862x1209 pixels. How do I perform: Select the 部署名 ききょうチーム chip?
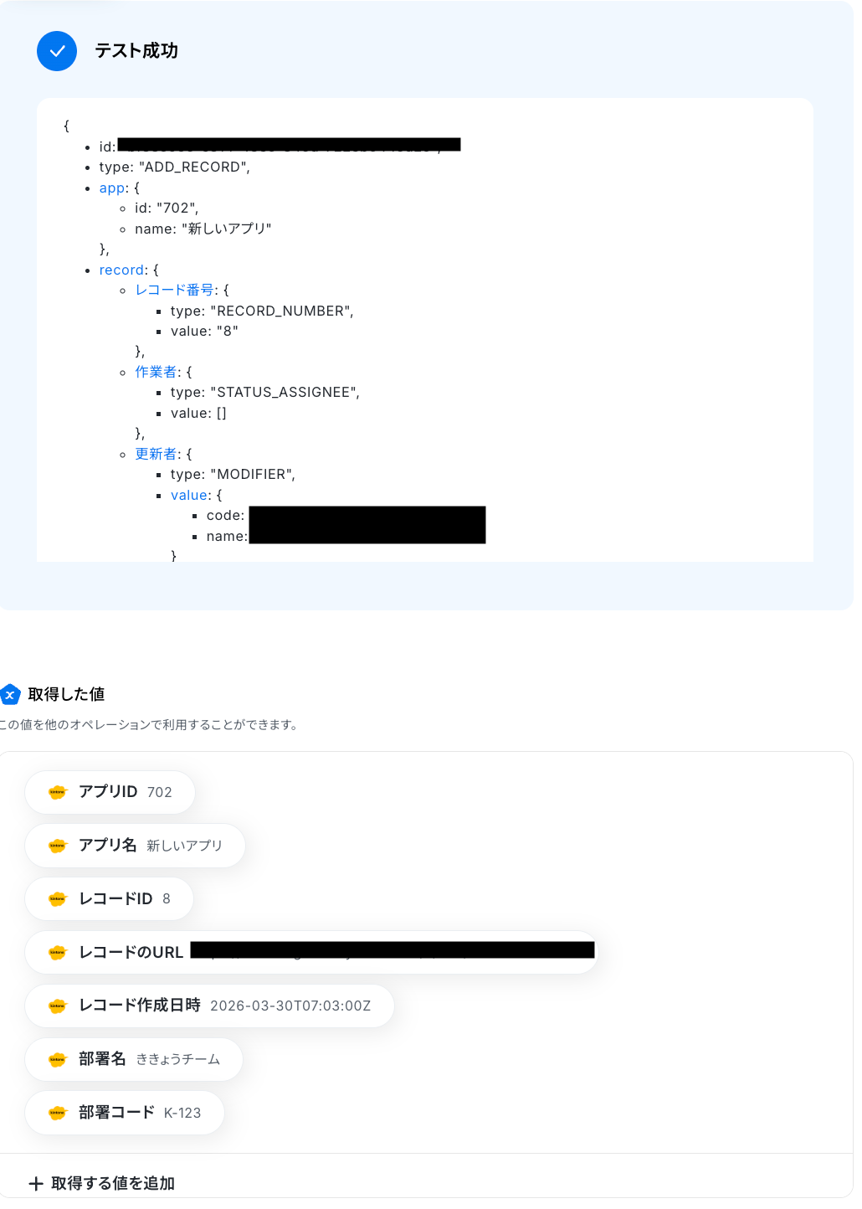pyautogui.click(x=134, y=1060)
